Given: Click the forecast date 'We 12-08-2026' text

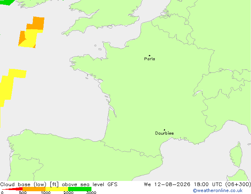Looking at the screenshot, I should pyautogui.click(x=167, y=184).
